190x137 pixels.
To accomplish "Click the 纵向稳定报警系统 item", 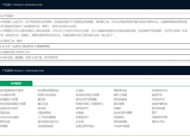I will pyautogui.click(x=48, y=90).
